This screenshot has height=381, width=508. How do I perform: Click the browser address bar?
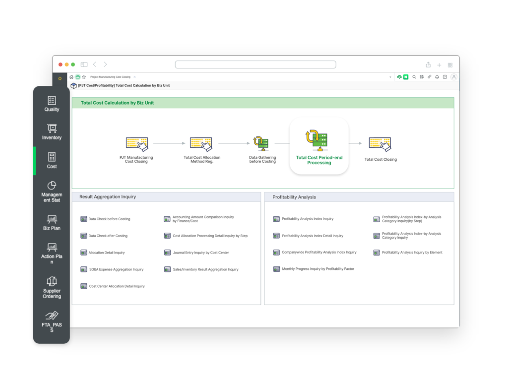255,64
